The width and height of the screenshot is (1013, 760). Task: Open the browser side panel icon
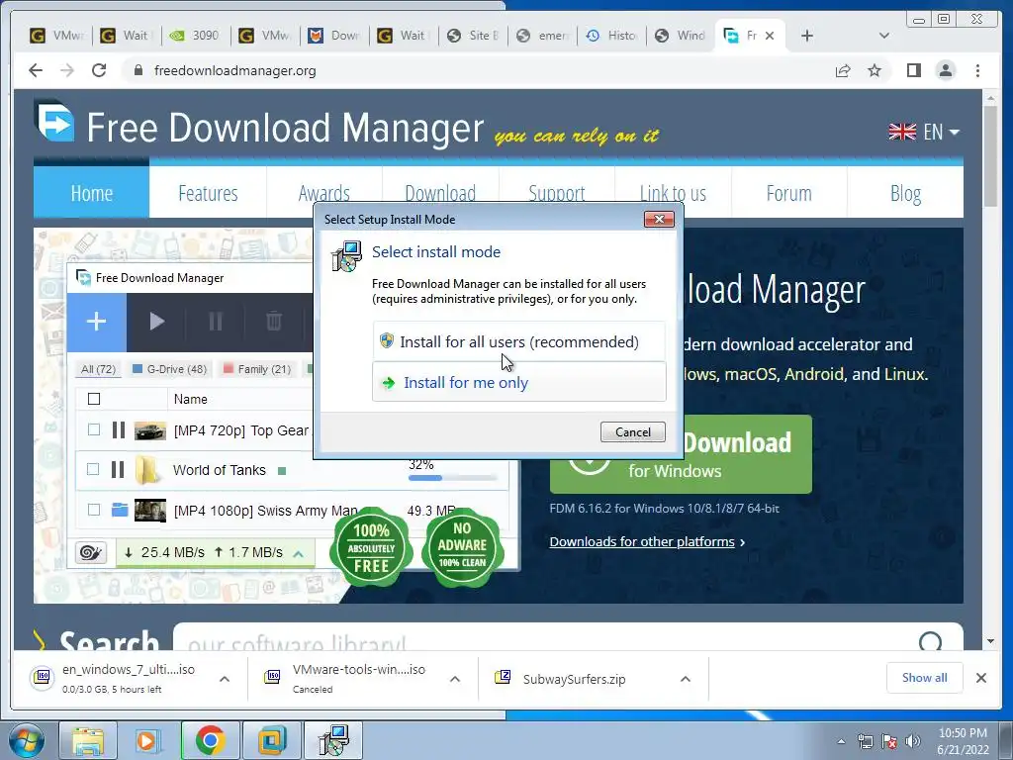point(913,70)
